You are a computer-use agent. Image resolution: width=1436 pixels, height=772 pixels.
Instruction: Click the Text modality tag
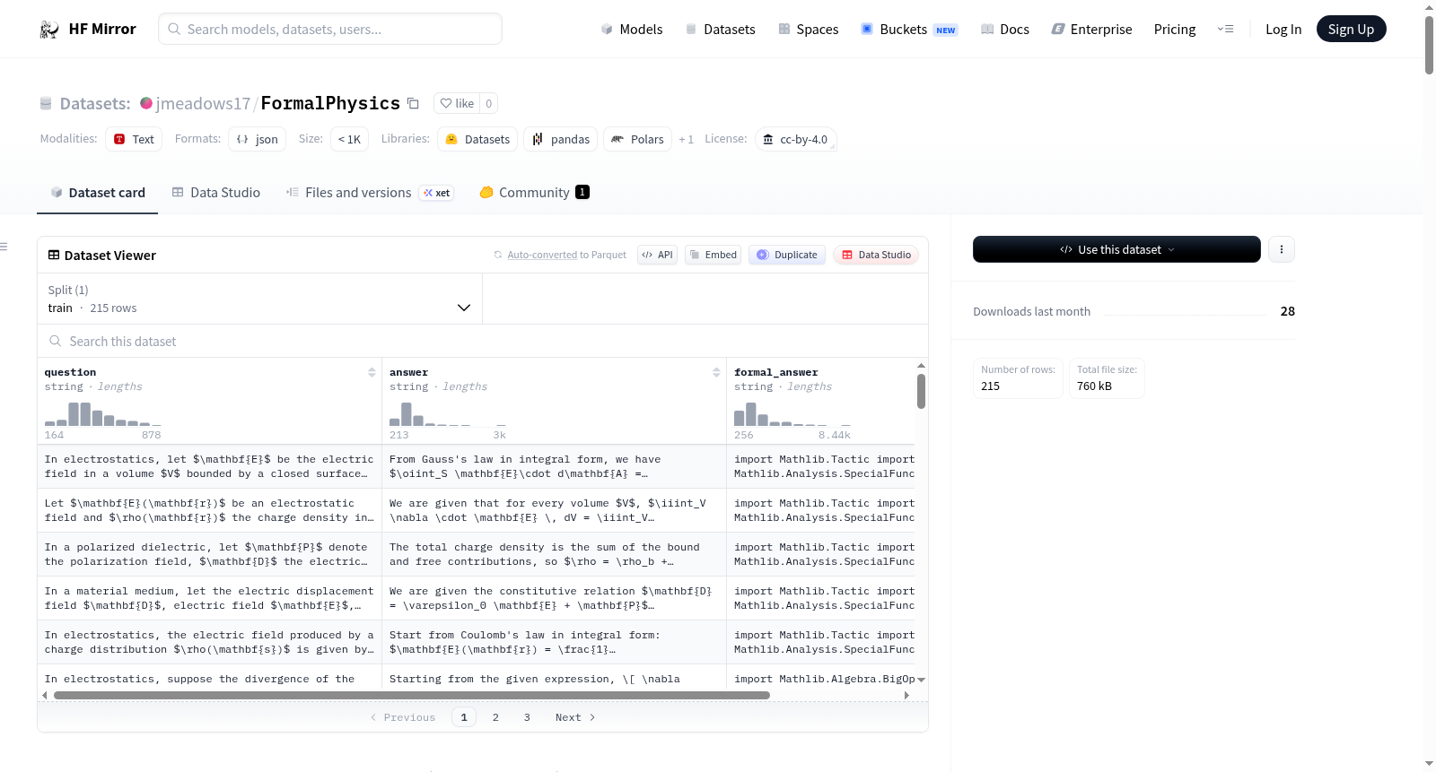tap(134, 139)
